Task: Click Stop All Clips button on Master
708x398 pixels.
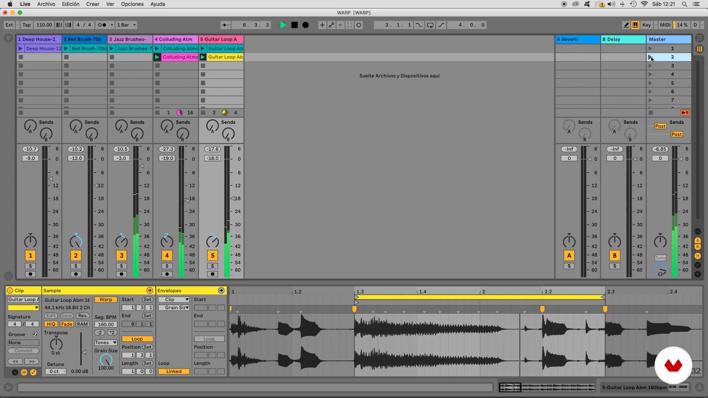Action: 651,113
